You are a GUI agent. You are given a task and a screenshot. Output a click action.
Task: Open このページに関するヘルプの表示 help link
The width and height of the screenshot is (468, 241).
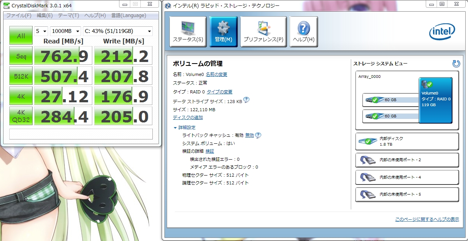coord(427,219)
